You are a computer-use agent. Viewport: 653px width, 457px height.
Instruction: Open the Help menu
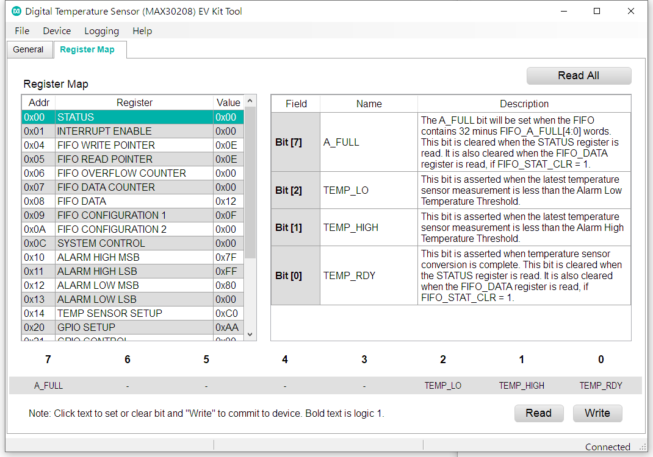tap(142, 31)
